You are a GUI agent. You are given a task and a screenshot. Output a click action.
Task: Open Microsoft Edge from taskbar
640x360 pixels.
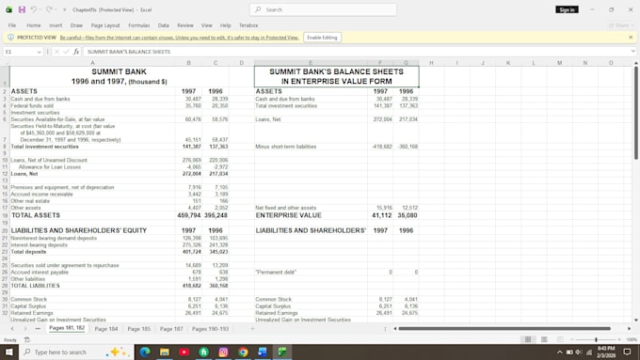tap(145, 352)
